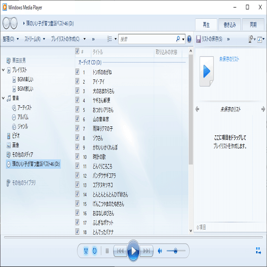Click the Stop playback button
Screen dimensions: 267x267
coord(107,251)
